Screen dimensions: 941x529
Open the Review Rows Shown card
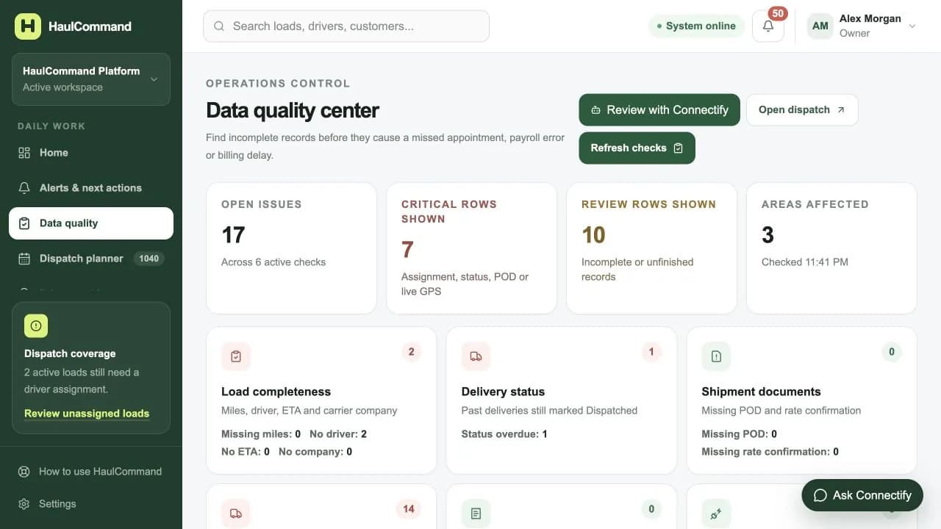(x=652, y=248)
